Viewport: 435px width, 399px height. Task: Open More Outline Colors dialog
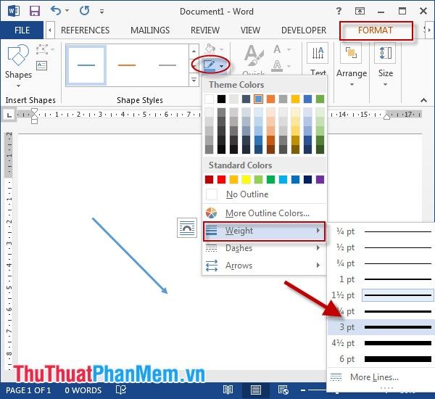point(267,213)
